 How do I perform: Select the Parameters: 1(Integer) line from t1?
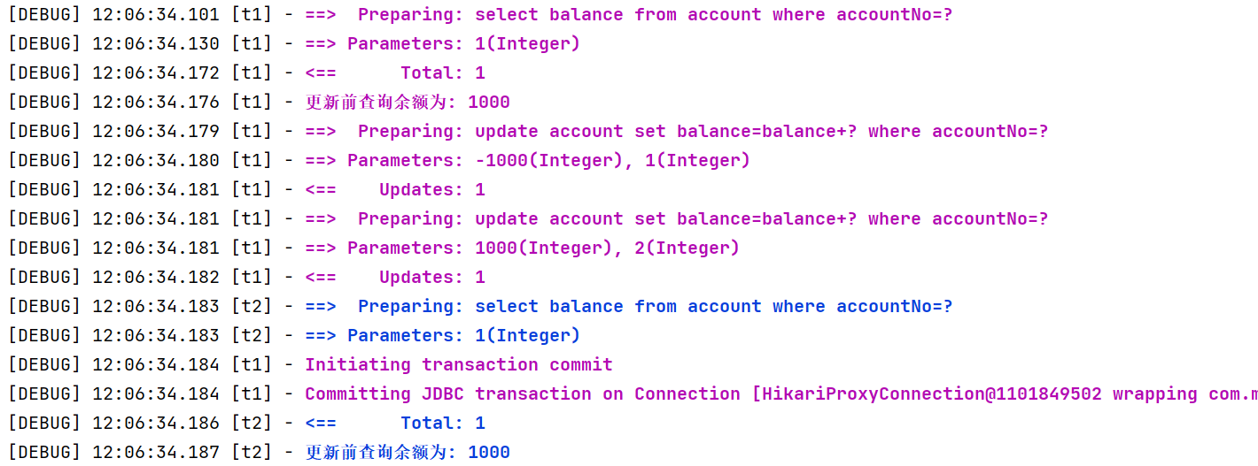coord(294,43)
